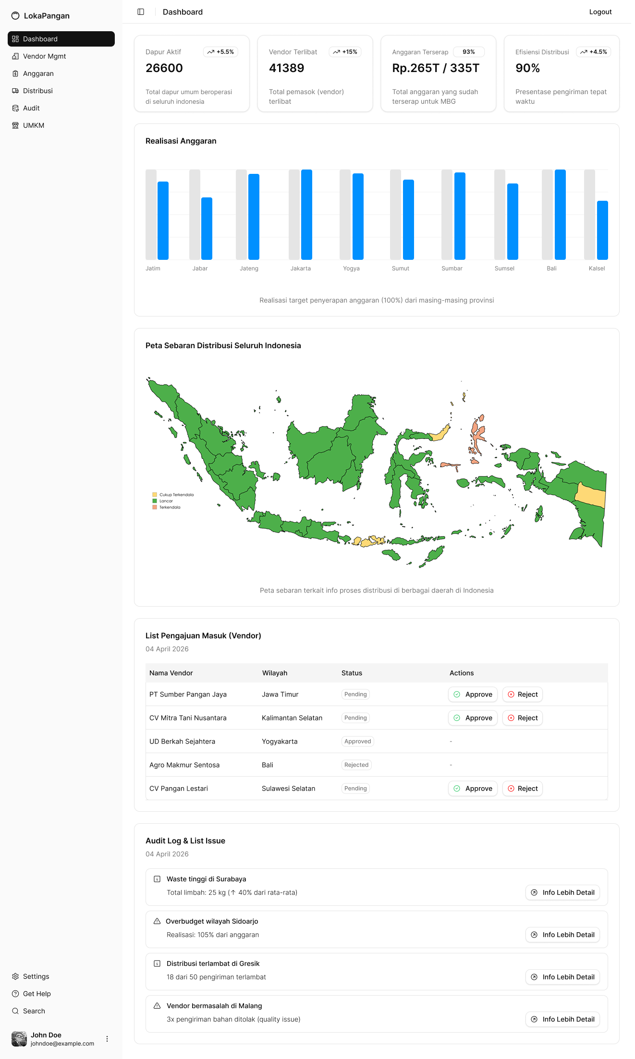This screenshot has width=635, height=1059.
Task: Open Get Help from sidebar
Action: (x=61, y=994)
